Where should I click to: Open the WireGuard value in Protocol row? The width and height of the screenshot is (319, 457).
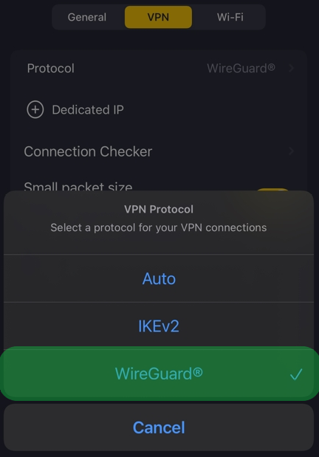click(241, 68)
